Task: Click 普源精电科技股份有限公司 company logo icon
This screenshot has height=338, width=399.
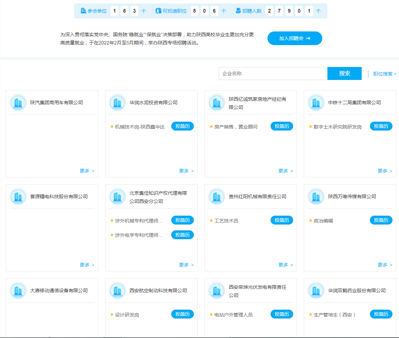Action: 18,197
